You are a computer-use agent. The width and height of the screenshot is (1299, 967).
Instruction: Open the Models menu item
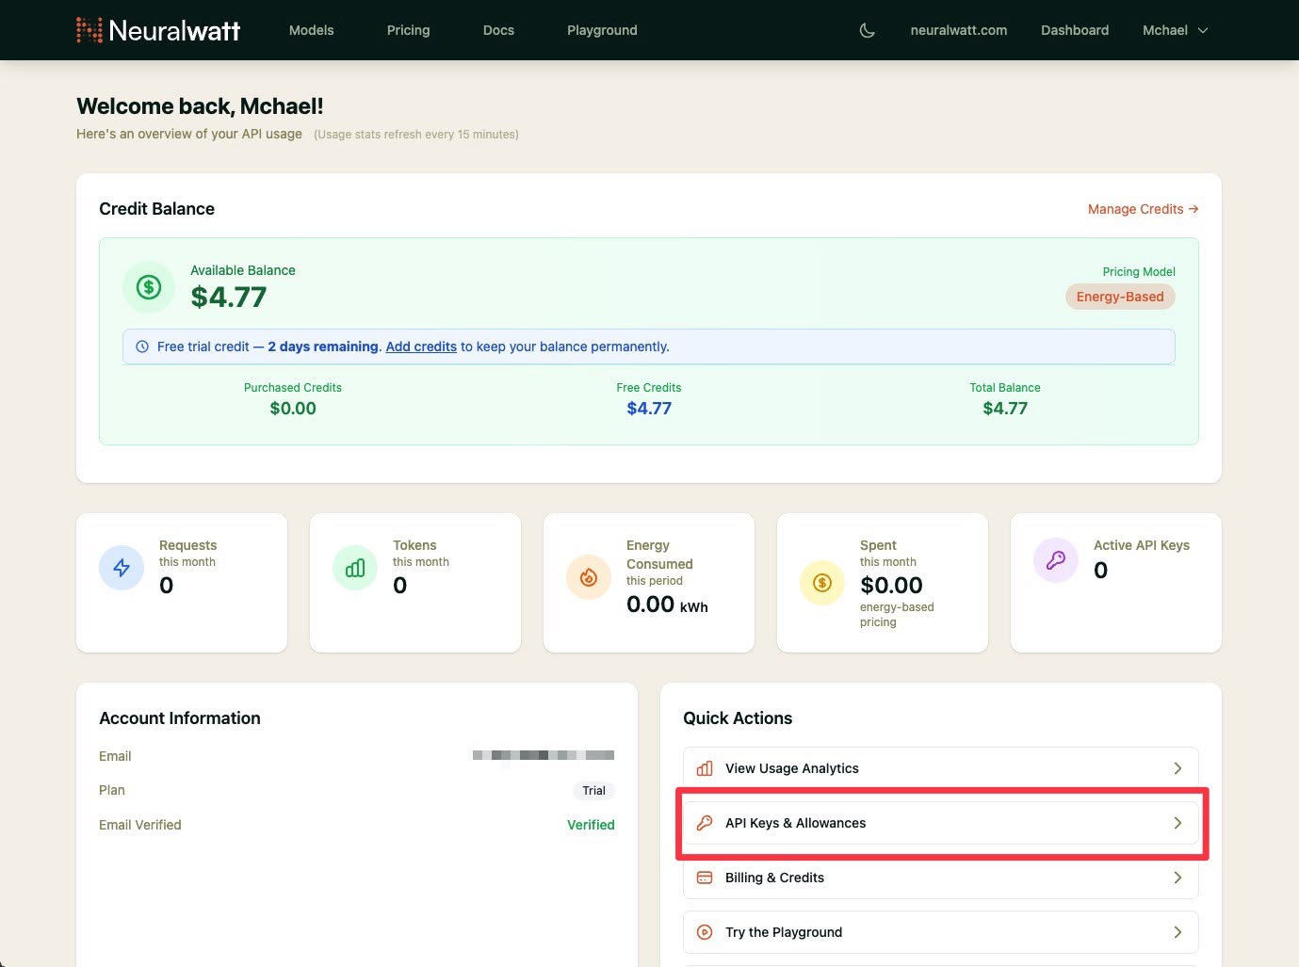(x=311, y=30)
